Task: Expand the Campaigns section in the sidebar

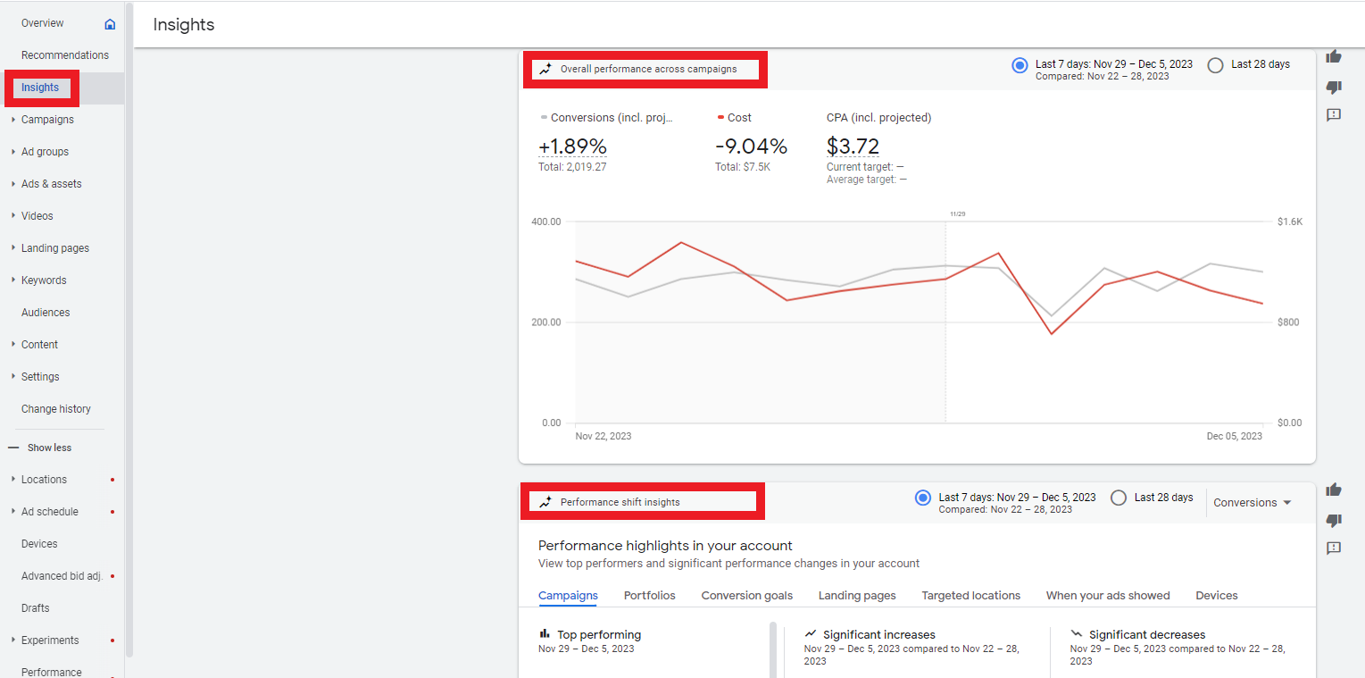Action: click(47, 119)
